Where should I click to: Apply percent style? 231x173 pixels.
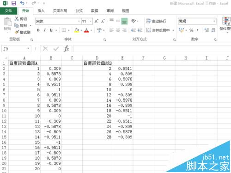pos(191,30)
